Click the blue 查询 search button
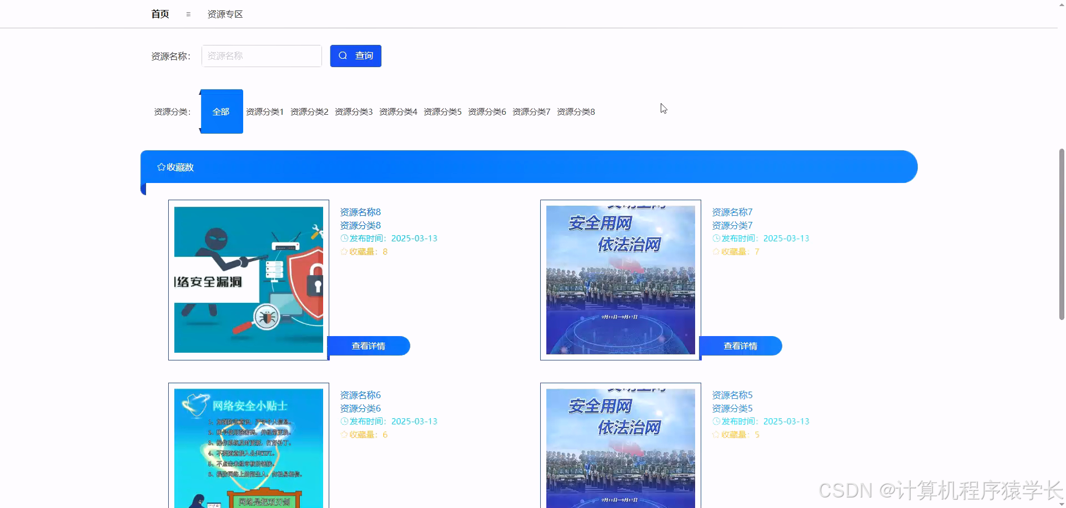The width and height of the screenshot is (1066, 508). tap(355, 55)
